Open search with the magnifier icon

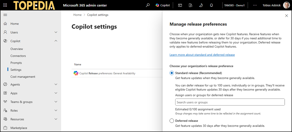tap(148, 5)
